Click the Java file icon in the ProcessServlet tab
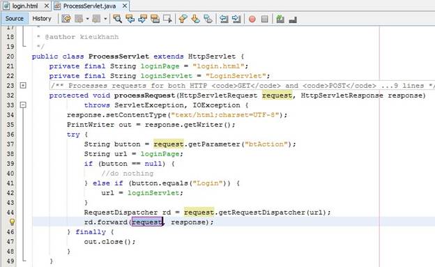This screenshot has height=267, width=435. (57, 6)
